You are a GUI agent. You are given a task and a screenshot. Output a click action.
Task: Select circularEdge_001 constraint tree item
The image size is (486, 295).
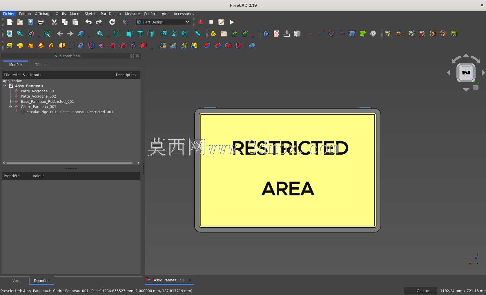click(70, 112)
